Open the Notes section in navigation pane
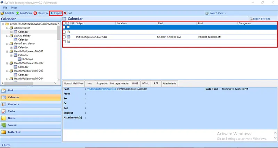278x148 pixels. pos(31,118)
